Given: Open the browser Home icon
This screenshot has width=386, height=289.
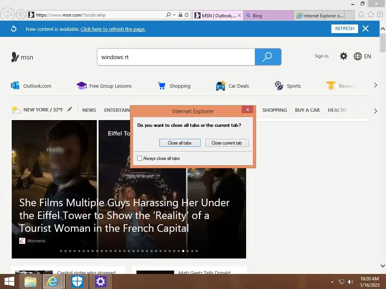Looking at the screenshot, I should (x=361, y=15).
